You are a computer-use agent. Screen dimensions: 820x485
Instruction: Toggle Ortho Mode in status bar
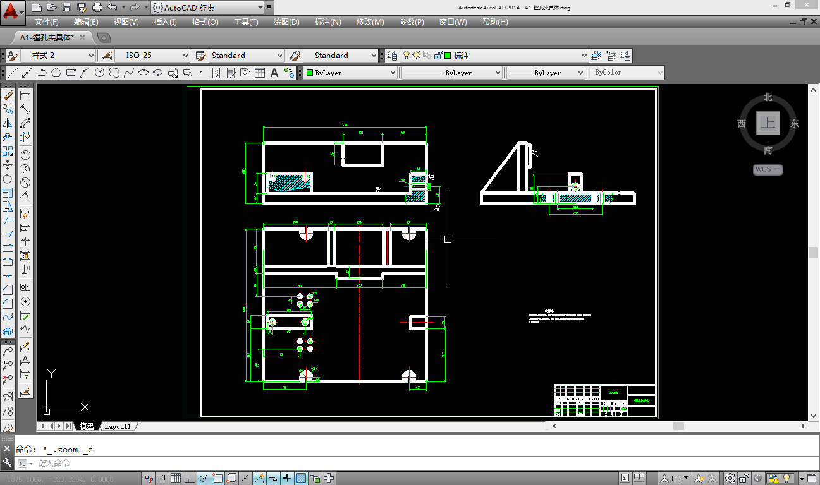coord(190,478)
